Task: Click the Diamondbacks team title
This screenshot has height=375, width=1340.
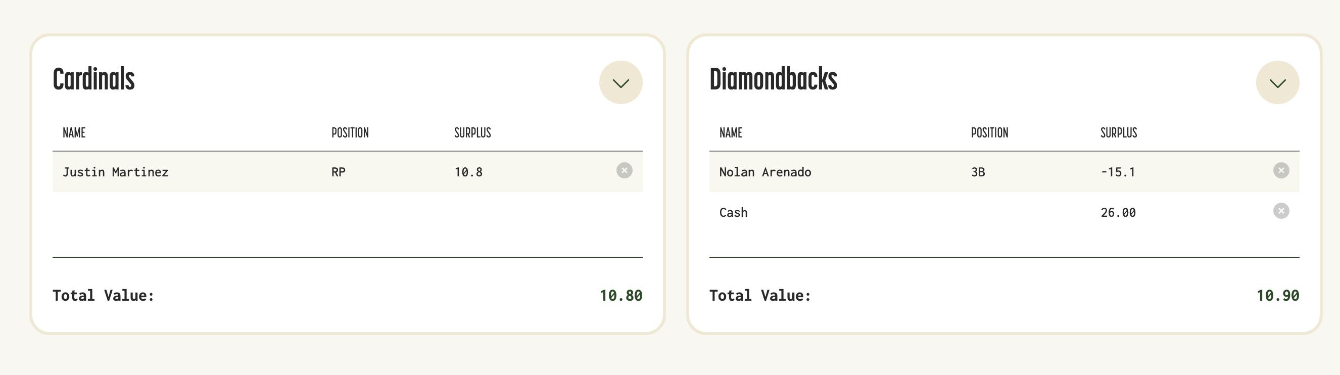Action: pyautogui.click(x=773, y=79)
